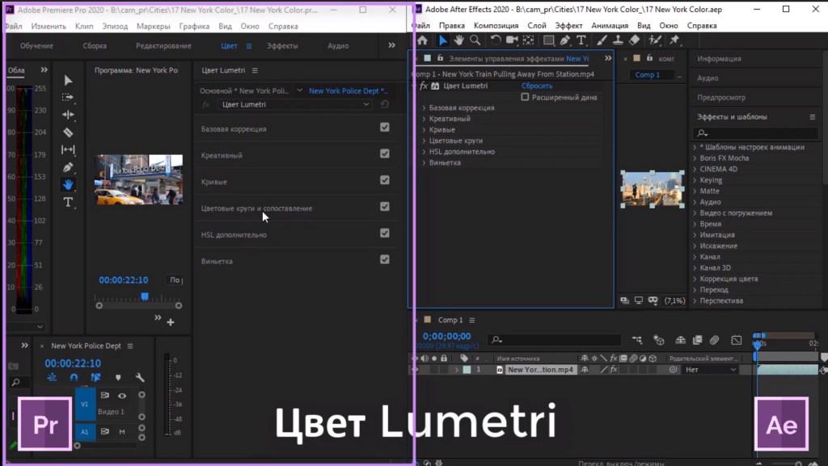Click the After Effects timeline current time indicator
The width and height of the screenshot is (828, 466).
(x=758, y=344)
